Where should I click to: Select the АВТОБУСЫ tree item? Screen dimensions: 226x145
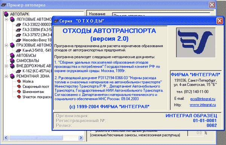tap(26, 55)
